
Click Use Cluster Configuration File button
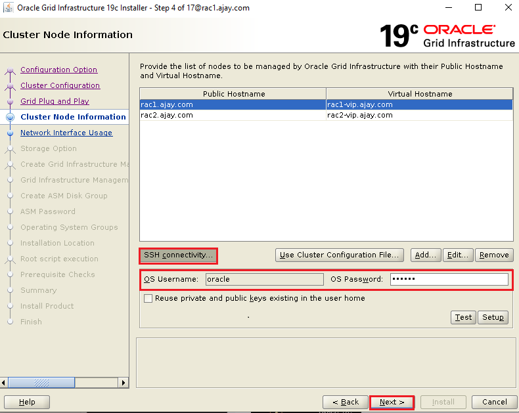point(339,255)
